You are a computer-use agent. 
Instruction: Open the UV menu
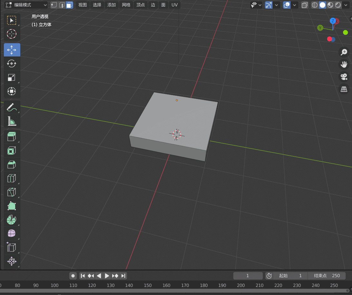click(174, 5)
